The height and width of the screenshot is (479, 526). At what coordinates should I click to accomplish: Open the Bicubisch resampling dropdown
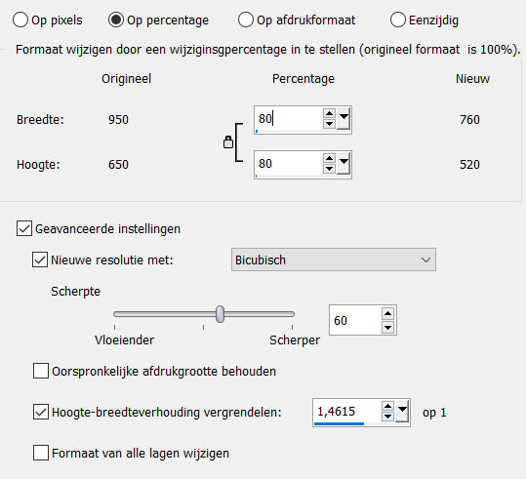[334, 259]
